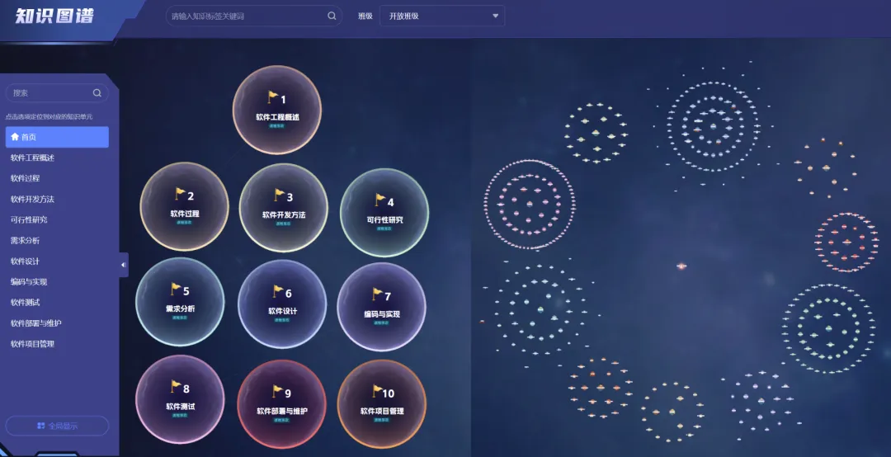
Task: Select 软件过程 in the sidebar list
Action: pyautogui.click(x=25, y=178)
